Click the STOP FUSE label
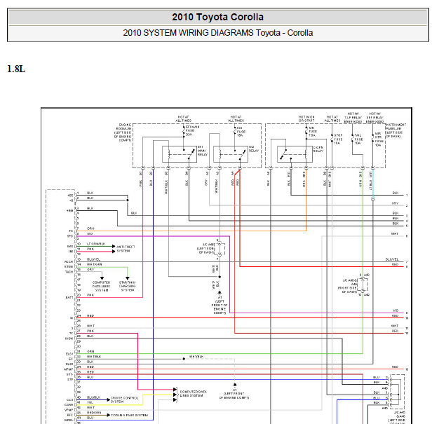 338,139
